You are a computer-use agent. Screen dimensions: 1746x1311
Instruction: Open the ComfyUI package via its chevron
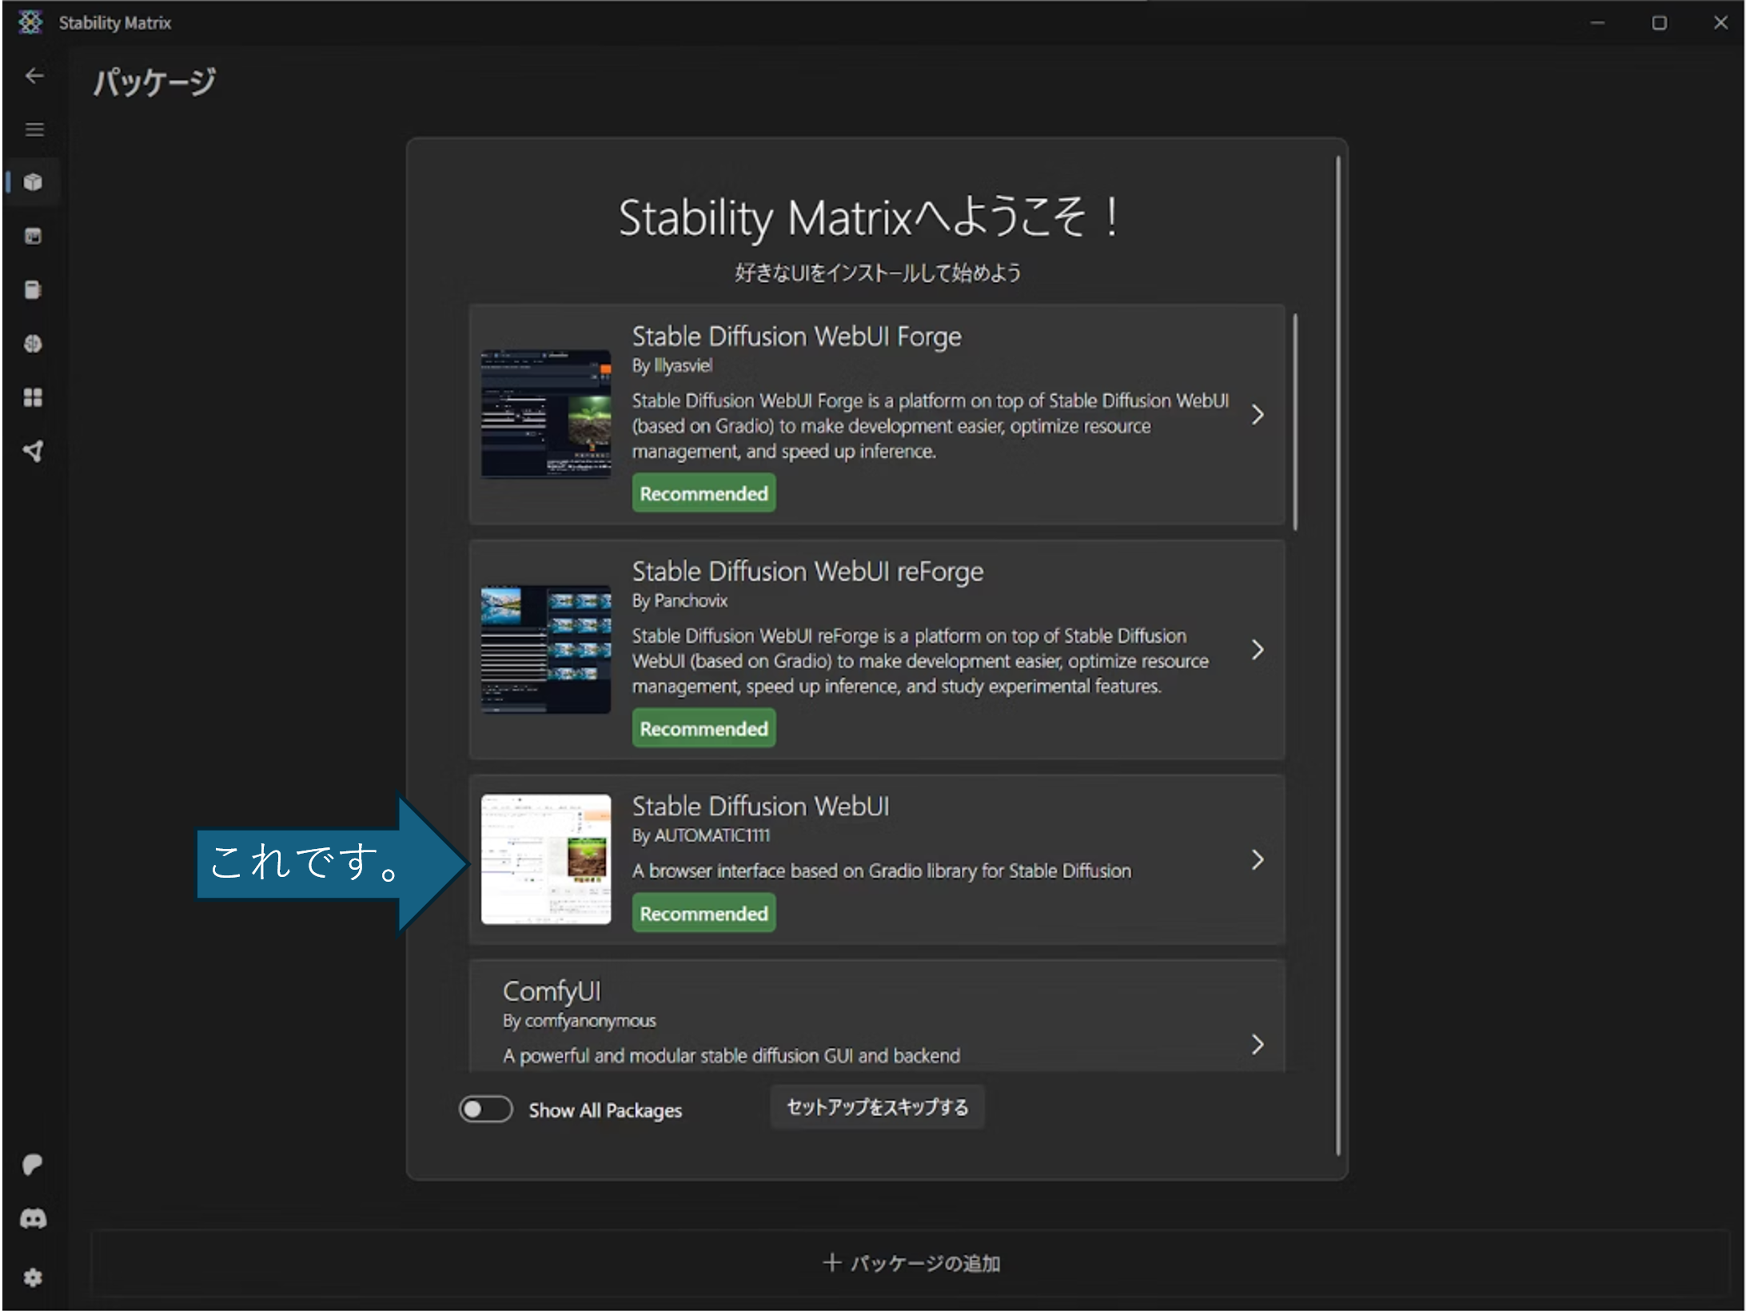coord(1258,1044)
